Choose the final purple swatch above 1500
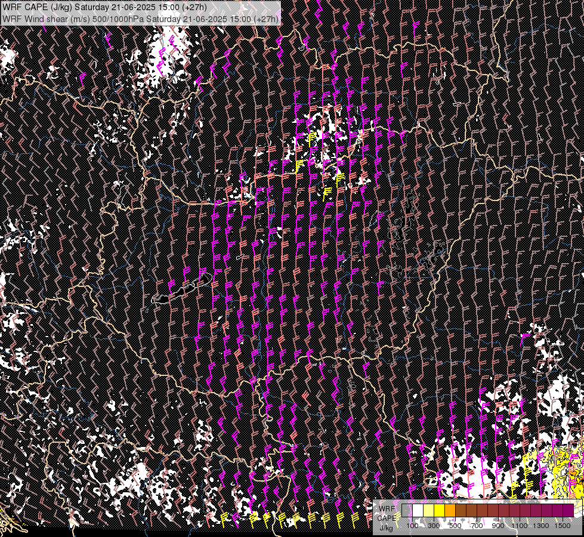584x537 pixels. [568, 511]
